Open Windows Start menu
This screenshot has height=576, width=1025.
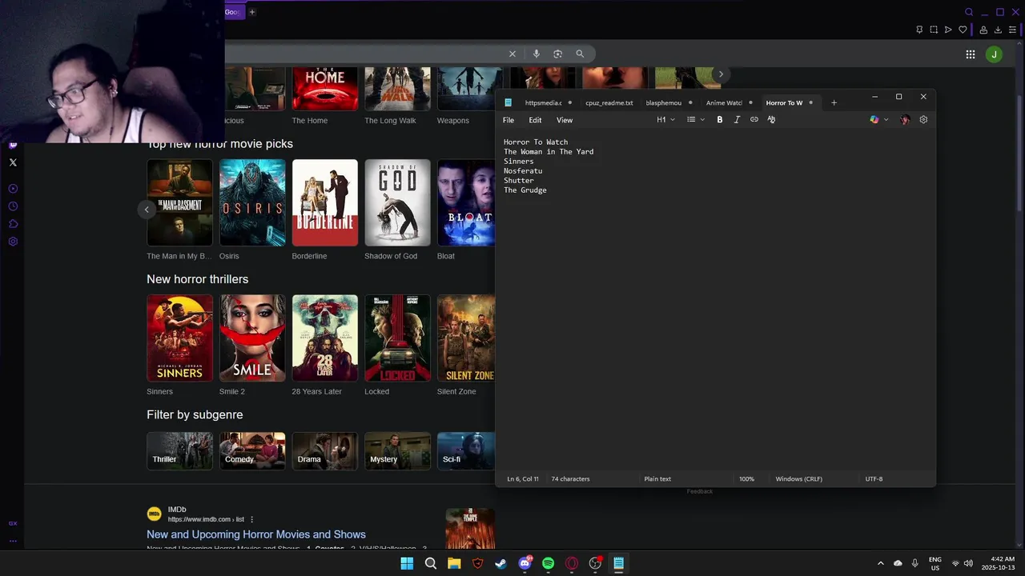click(x=407, y=563)
